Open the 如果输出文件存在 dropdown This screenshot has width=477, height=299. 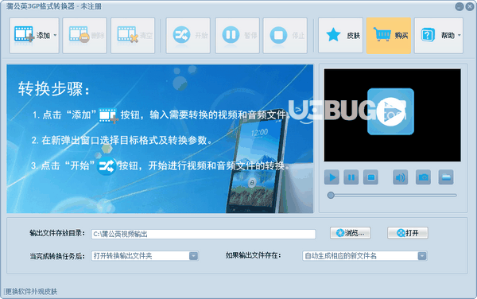tap(365, 256)
